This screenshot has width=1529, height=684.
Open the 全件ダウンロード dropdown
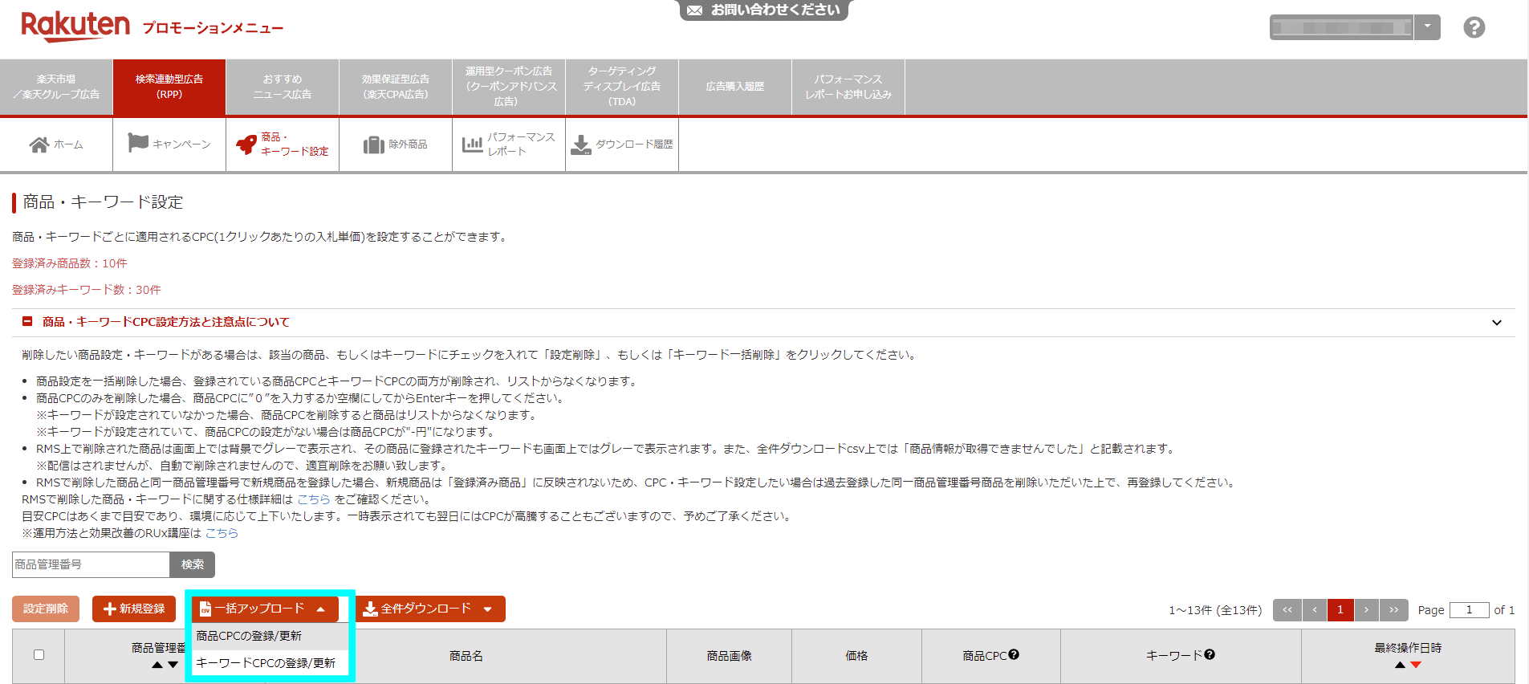[430, 609]
